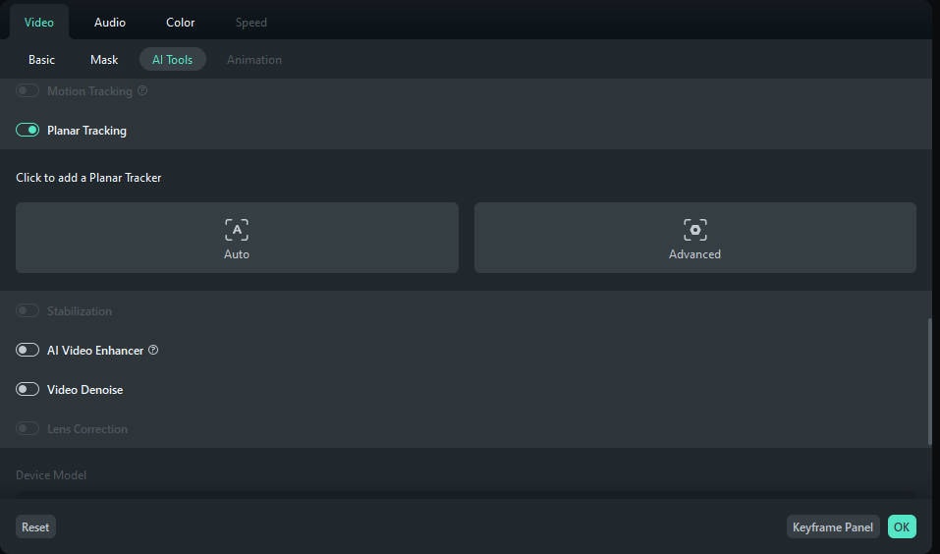Open the Basic sub-tab

tap(41, 59)
